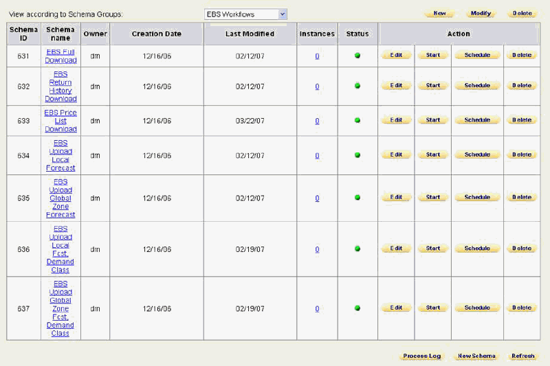Schedule schema 631 EBS Full Download
The height and width of the screenshot is (366, 550).
click(x=477, y=56)
